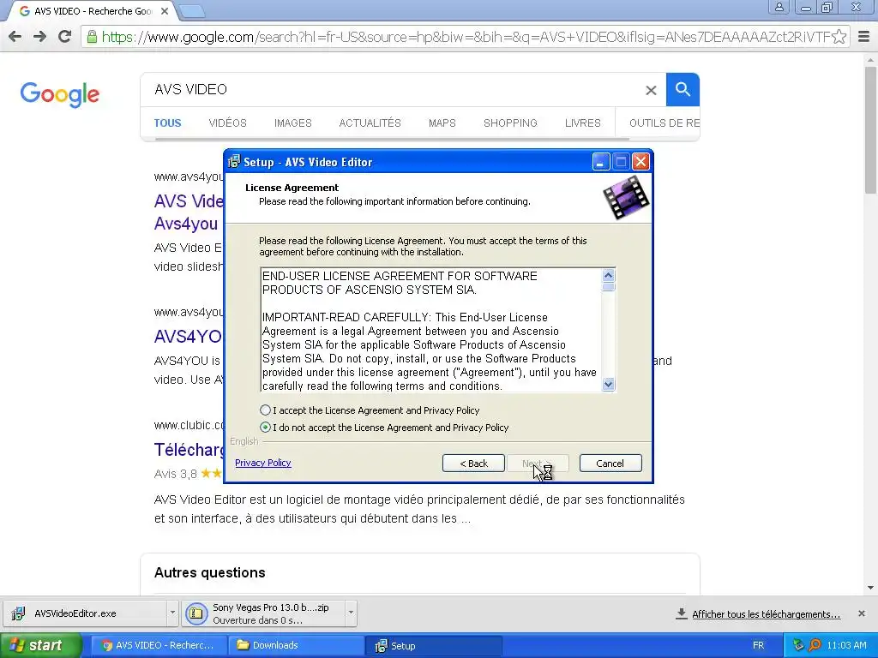
Task: Switch to Setup taskbar item
Action: point(433,645)
